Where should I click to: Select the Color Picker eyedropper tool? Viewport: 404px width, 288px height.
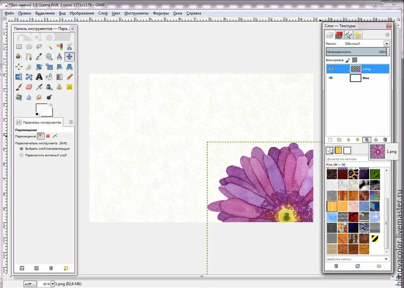[x=39, y=56]
